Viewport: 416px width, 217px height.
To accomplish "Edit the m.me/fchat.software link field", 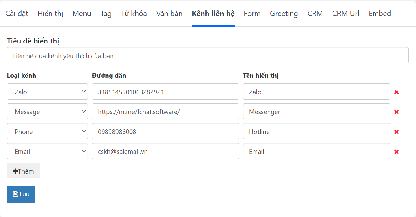I will (x=165, y=111).
